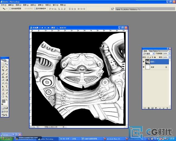Delete layer using trash icon
The height and width of the screenshot is (141, 176).
(x=167, y=108)
